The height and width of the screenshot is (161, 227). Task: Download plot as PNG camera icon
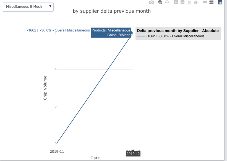click(152, 2)
